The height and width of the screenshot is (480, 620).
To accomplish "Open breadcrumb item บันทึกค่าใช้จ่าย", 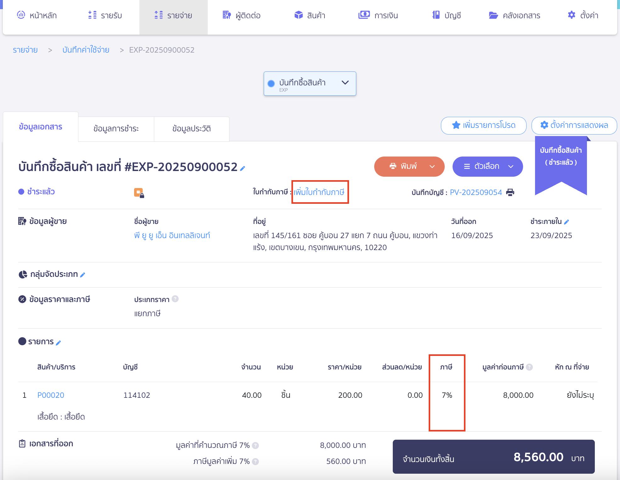I will coord(86,50).
